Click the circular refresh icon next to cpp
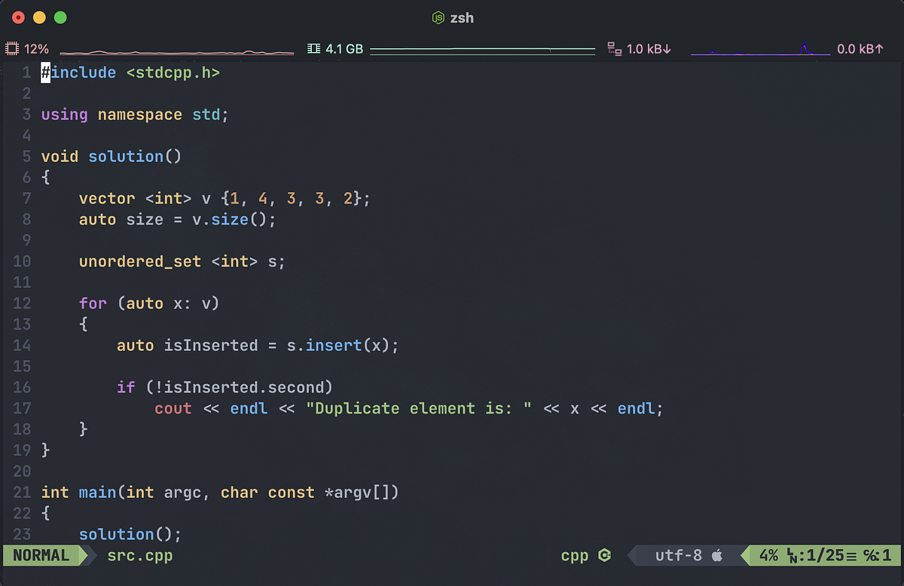 point(604,555)
